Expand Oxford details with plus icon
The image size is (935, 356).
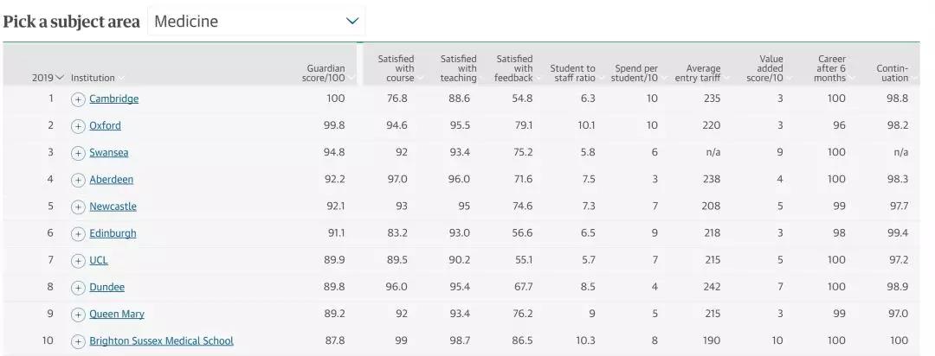78,126
